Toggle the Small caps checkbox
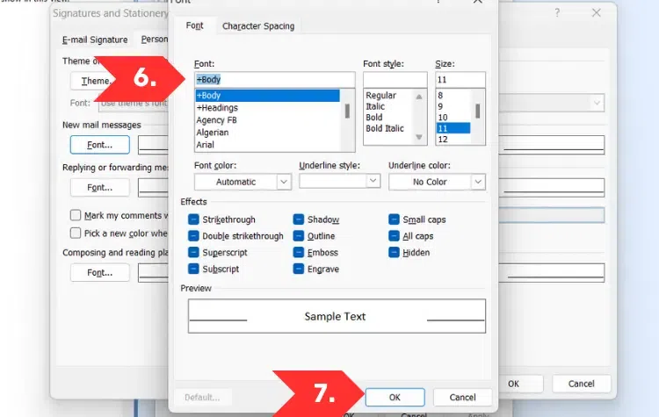Viewport: 659px width, 417px height. (394, 219)
